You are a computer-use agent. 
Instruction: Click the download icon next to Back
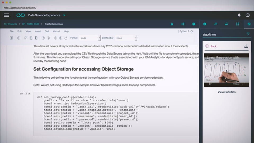click(246, 46)
